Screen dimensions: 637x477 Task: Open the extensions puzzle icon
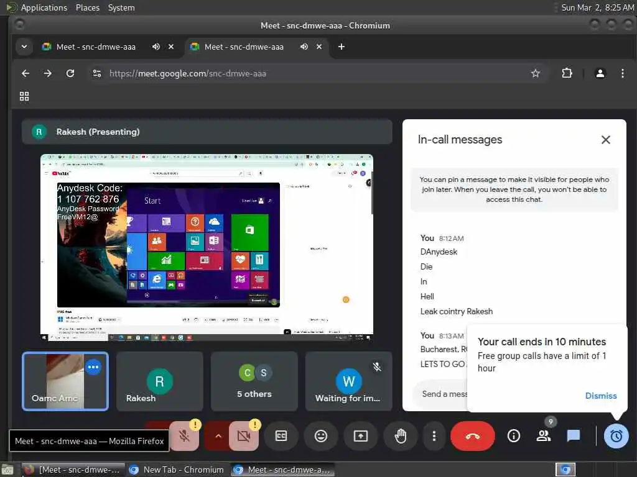tap(567, 73)
